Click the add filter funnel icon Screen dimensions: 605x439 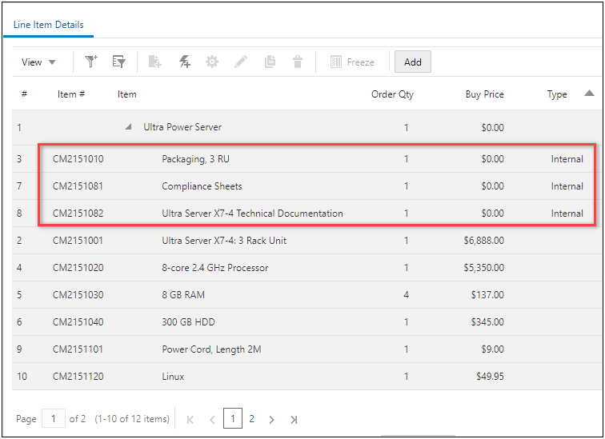pos(91,62)
